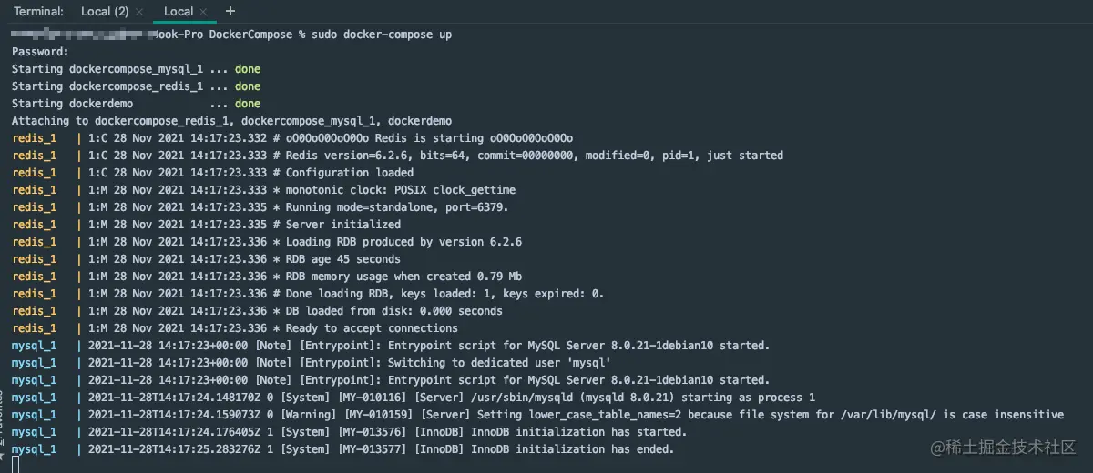
Task: Add a new terminal session tab
Action: (x=230, y=11)
